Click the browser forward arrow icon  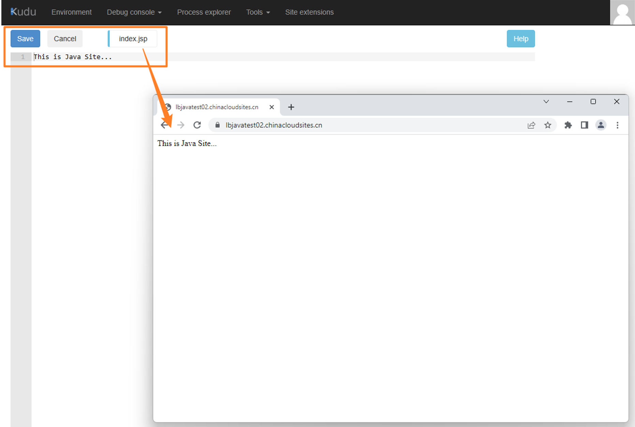pos(181,125)
